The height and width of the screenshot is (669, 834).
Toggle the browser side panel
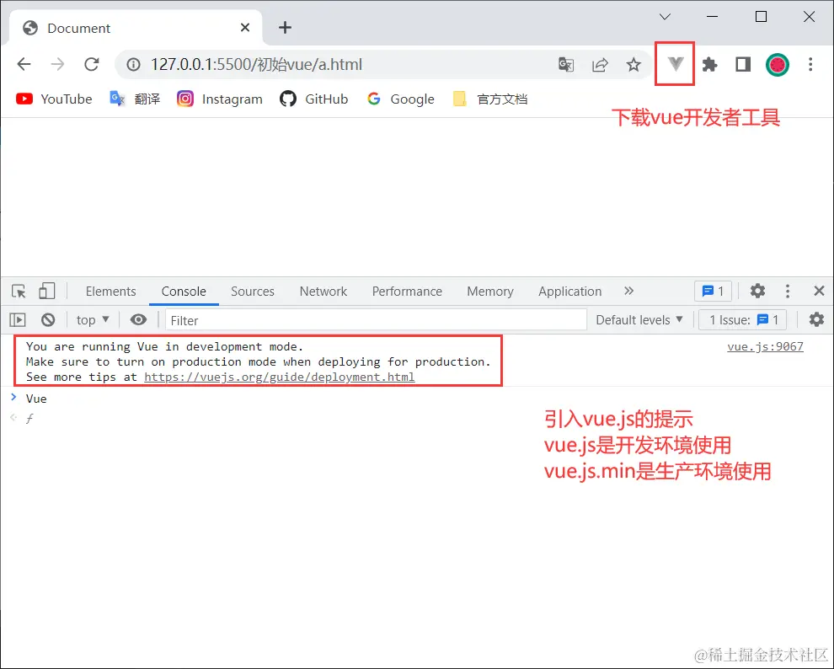(743, 65)
